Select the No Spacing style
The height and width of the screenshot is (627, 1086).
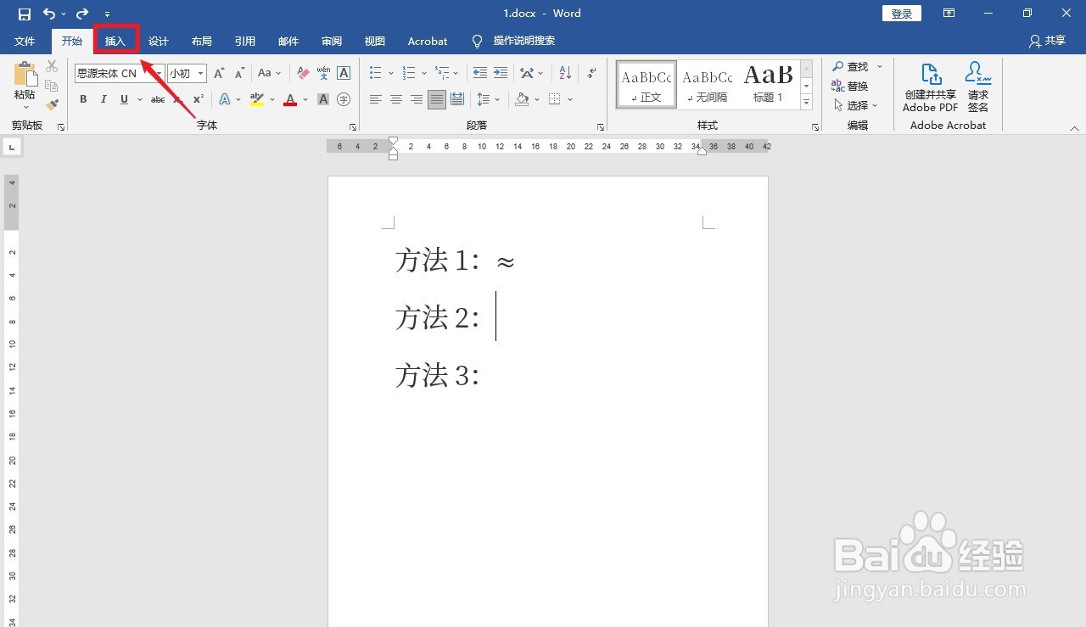click(x=707, y=84)
